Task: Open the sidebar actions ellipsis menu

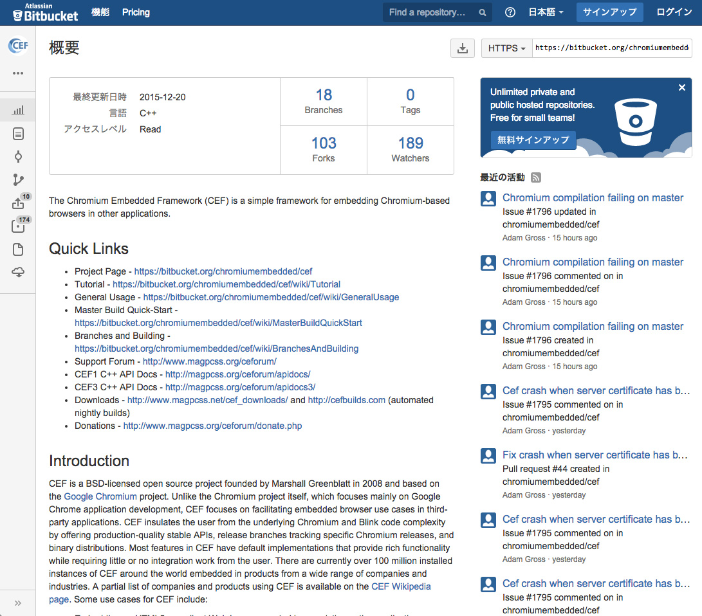Action: (18, 73)
